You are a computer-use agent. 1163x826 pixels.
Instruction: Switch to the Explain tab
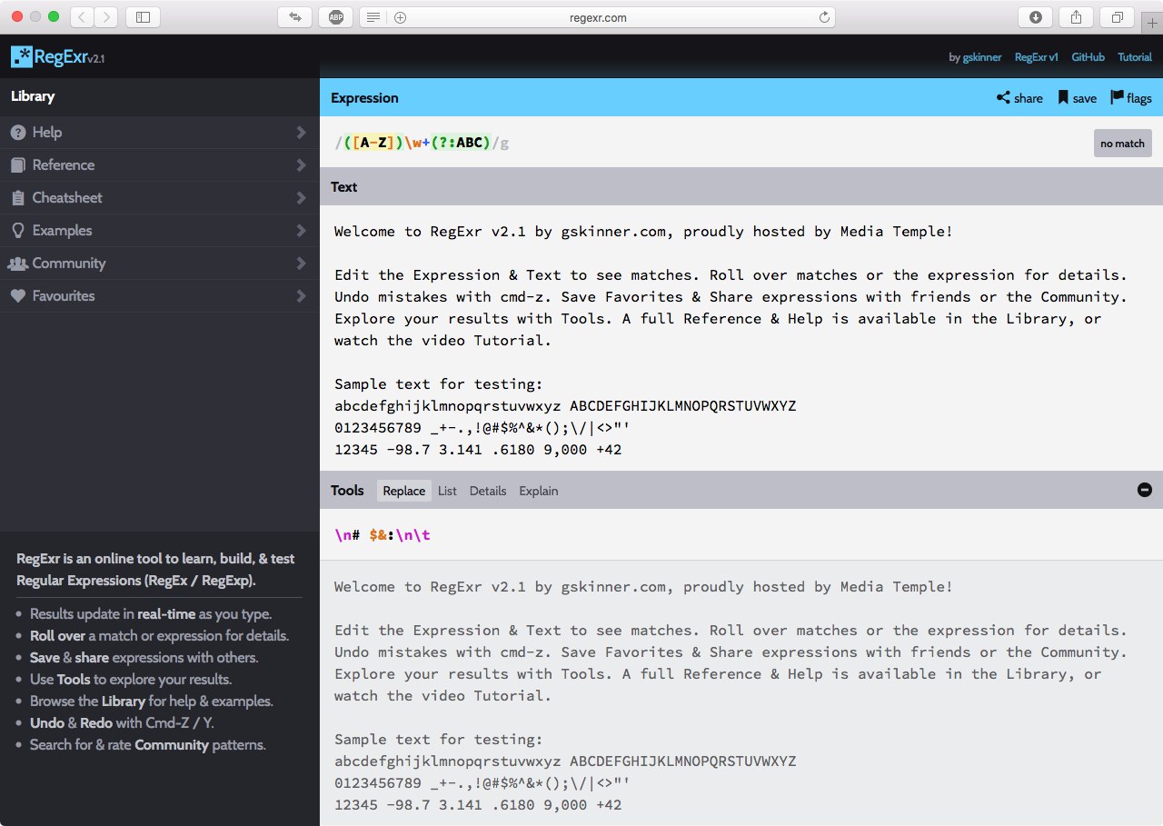pos(539,491)
